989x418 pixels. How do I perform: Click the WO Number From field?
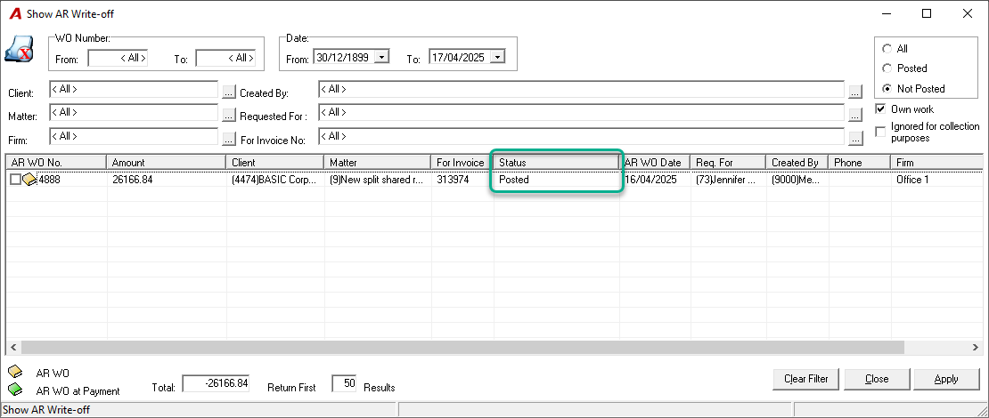(x=118, y=58)
